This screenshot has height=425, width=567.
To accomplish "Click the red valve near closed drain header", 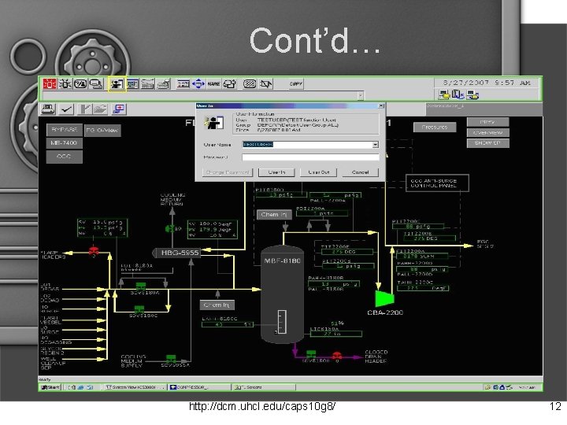I will coord(337,355).
